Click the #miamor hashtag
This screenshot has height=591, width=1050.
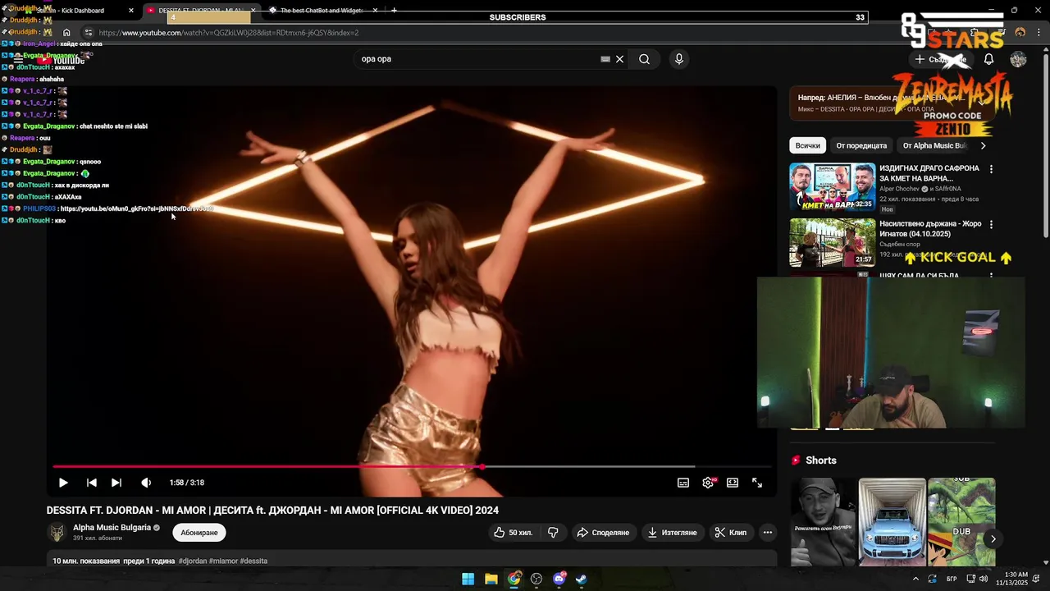(x=225, y=561)
